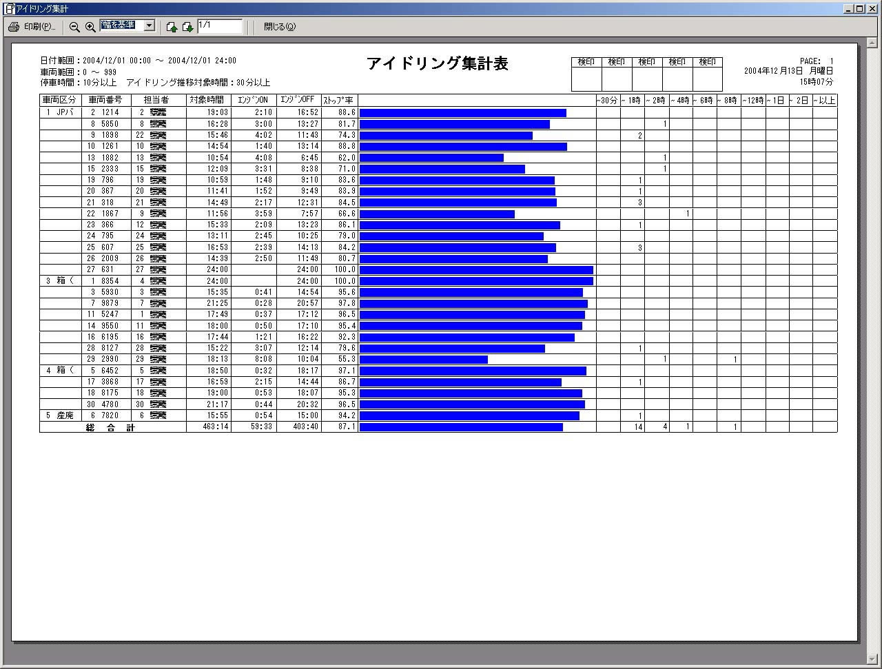Close the window using title bar X

pyautogui.click(x=872, y=9)
